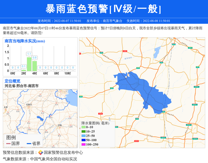Screen dimensions: 208x163
Task: Click the small blue region on overview map
Action: coord(41,119)
